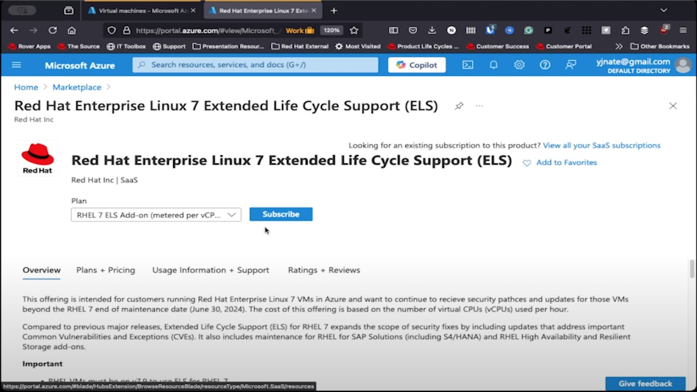Image resolution: width=697 pixels, height=392 pixels.
Task: Open Firefox View tab icon
Action: point(69,10)
